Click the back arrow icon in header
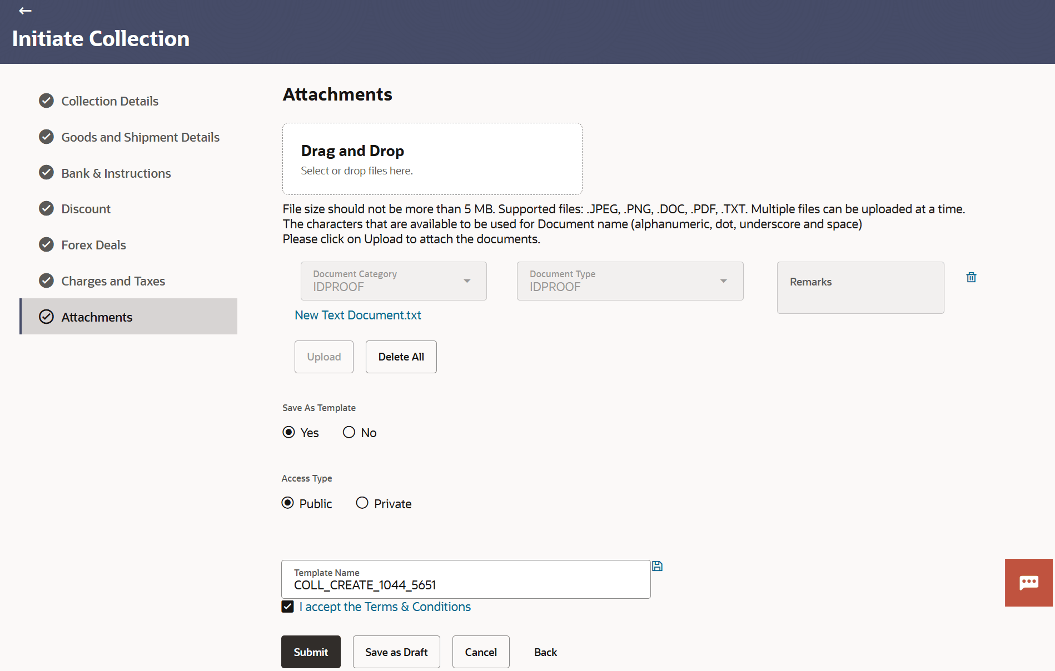 click(25, 11)
